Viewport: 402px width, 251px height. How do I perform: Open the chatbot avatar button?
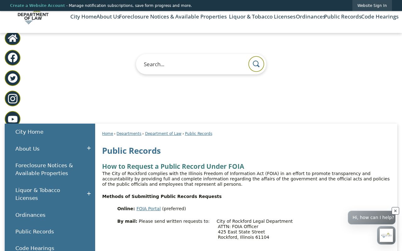(386, 235)
